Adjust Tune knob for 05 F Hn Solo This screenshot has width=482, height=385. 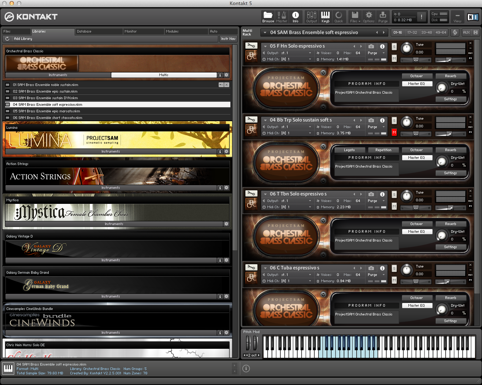tap(406, 48)
